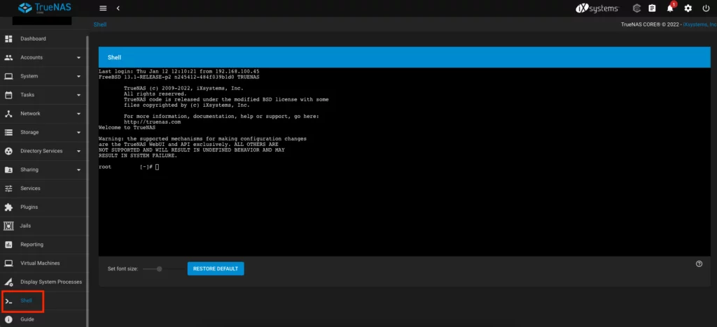This screenshot has width=717, height=327.
Task: Click the Guide info icon
Action: [x=8, y=319]
